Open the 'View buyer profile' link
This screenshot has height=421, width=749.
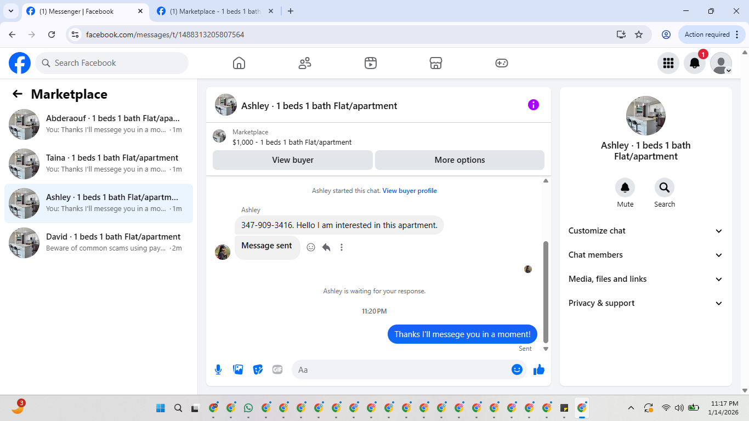point(410,191)
